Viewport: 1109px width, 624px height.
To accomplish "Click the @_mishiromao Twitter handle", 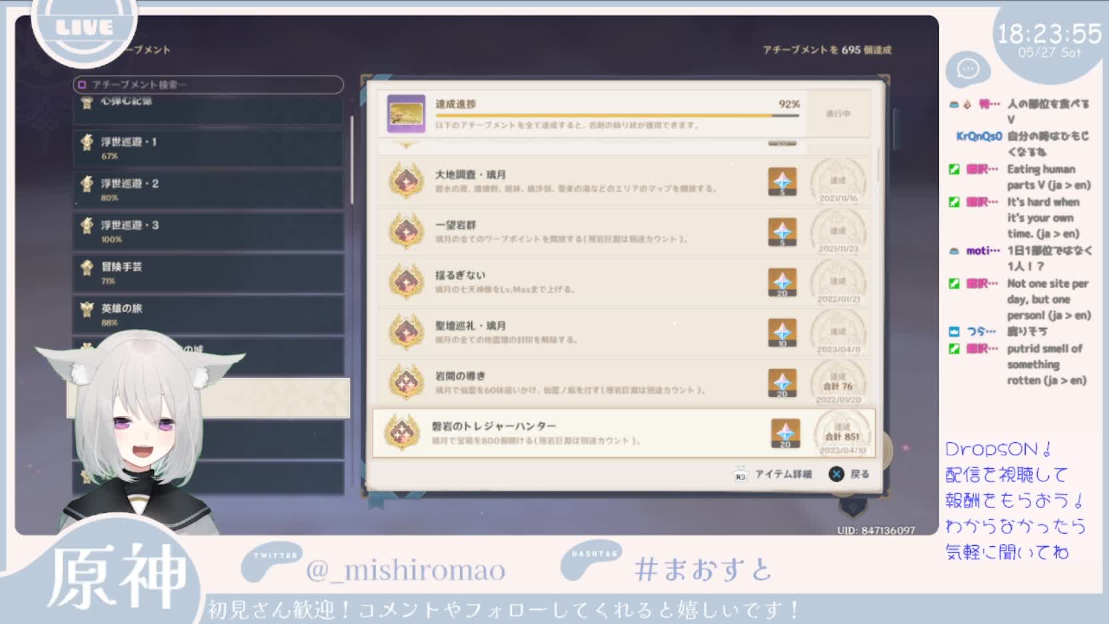I will coord(405,570).
